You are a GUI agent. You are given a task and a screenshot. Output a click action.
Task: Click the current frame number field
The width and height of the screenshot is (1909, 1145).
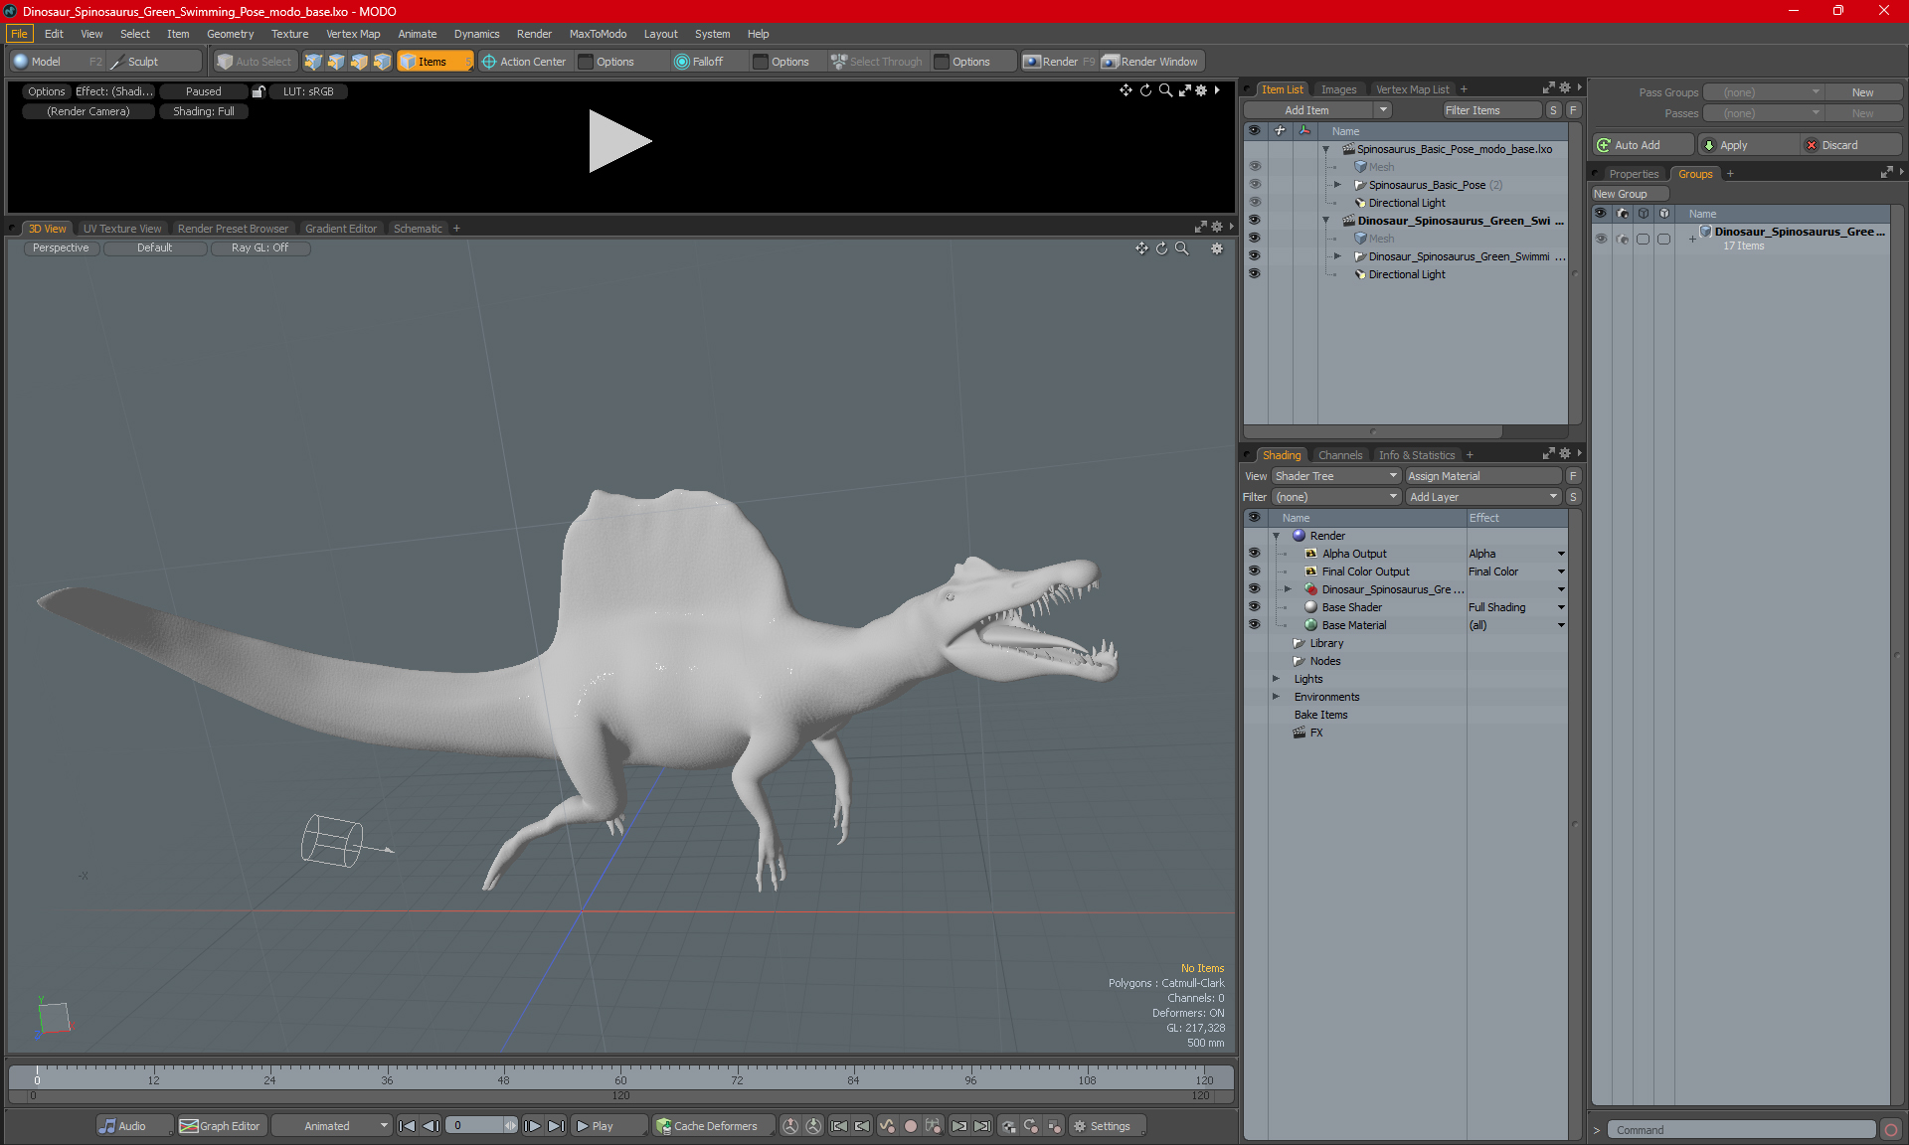tap(475, 1126)
